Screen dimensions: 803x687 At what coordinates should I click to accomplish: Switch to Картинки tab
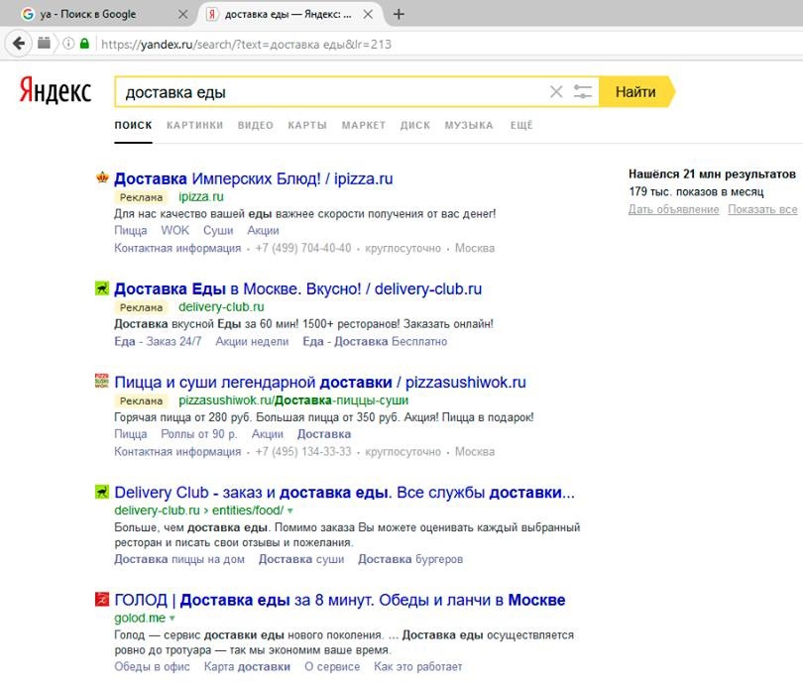[194, 126]
